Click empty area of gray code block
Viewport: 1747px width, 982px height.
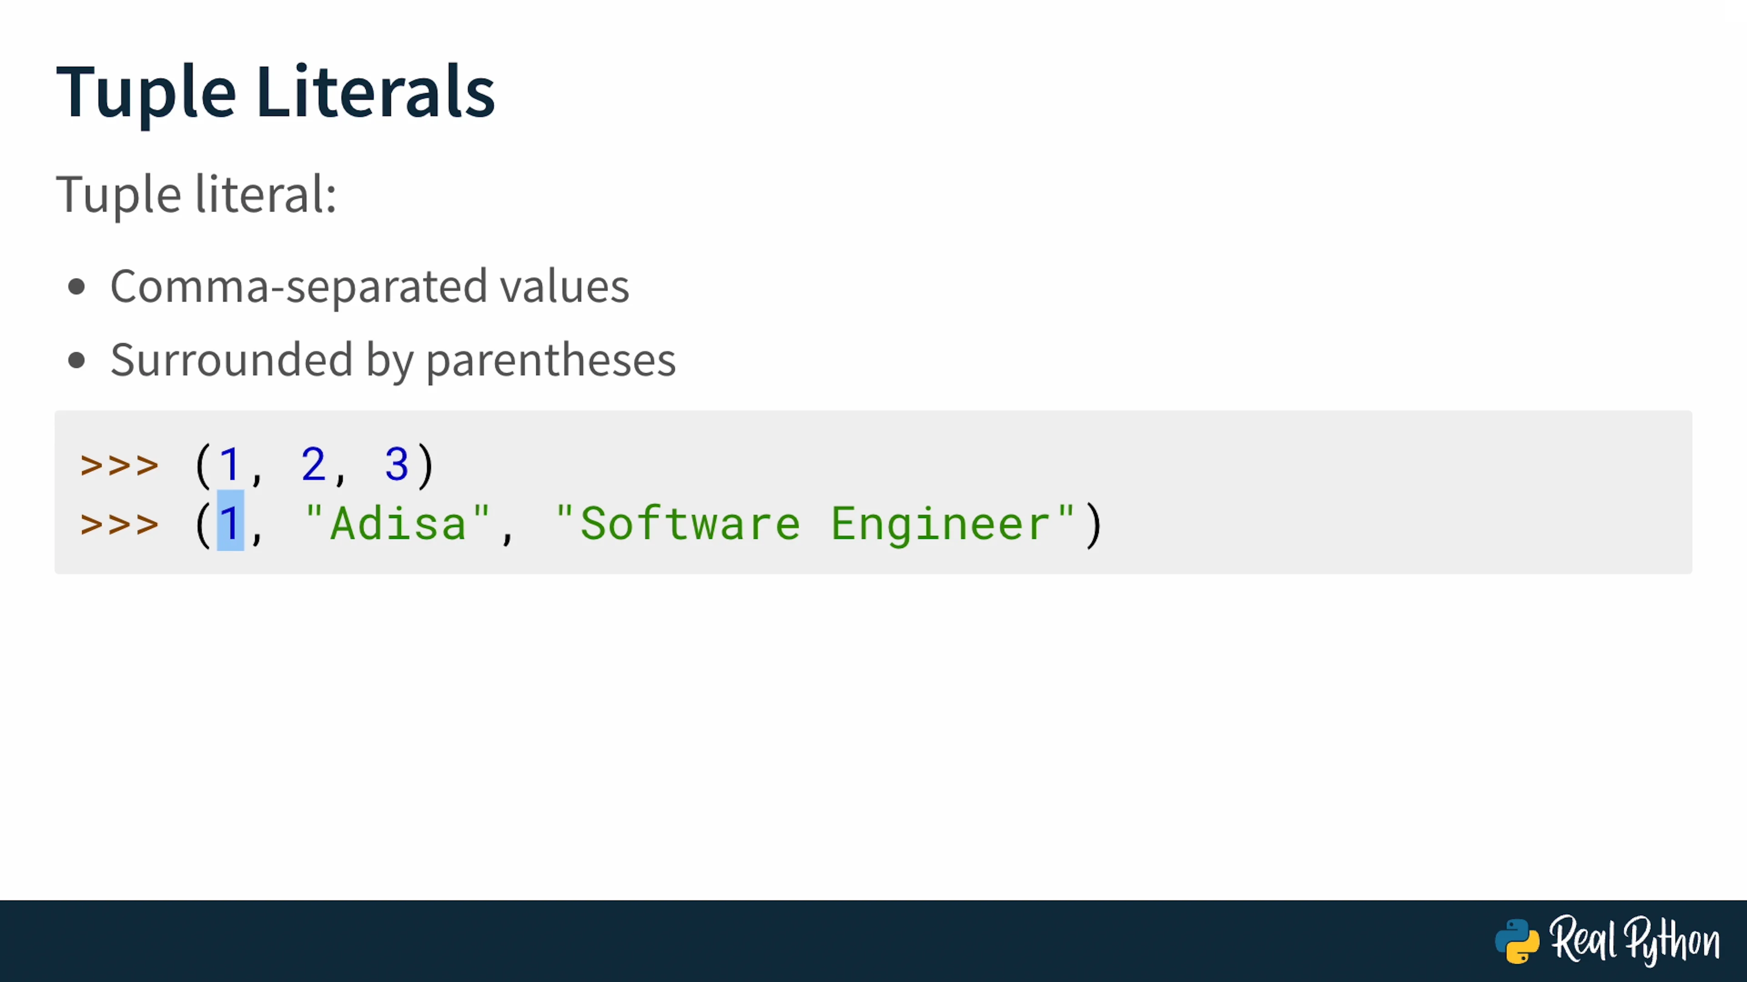[x=1356, y=492]
